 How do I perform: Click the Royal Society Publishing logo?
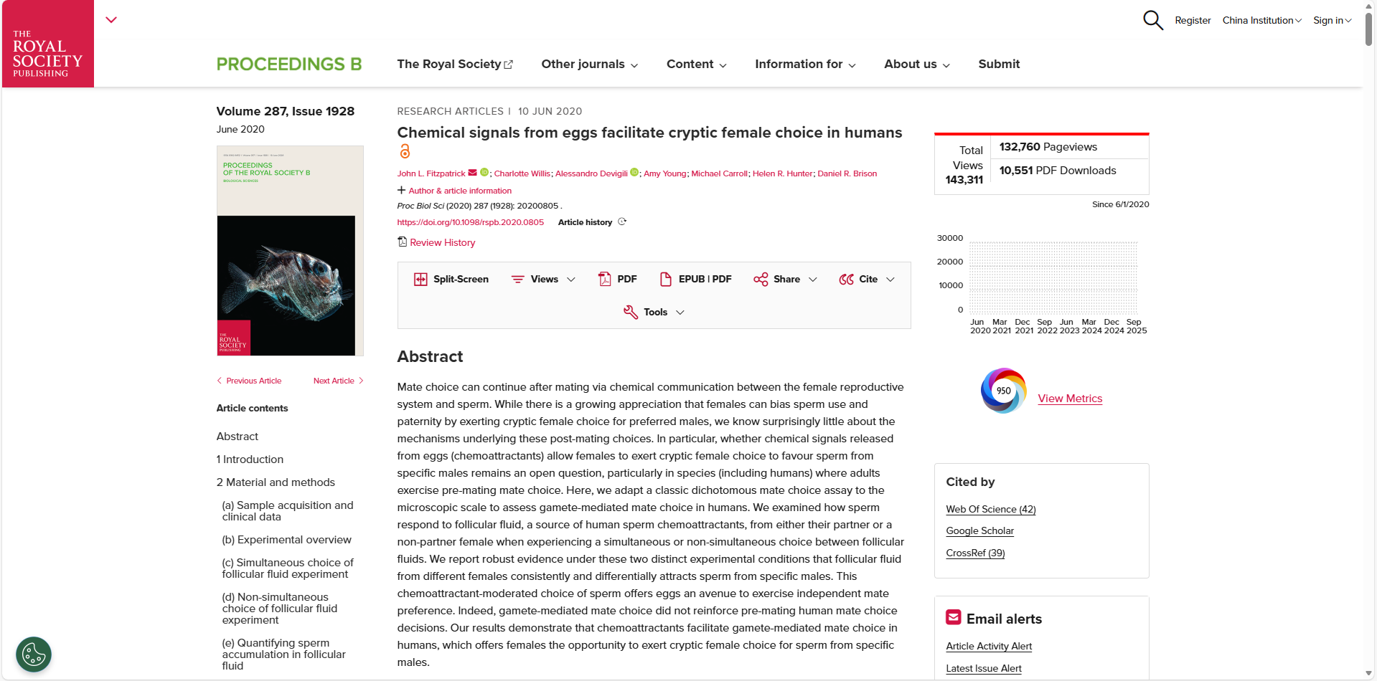(x=48, y=44)
